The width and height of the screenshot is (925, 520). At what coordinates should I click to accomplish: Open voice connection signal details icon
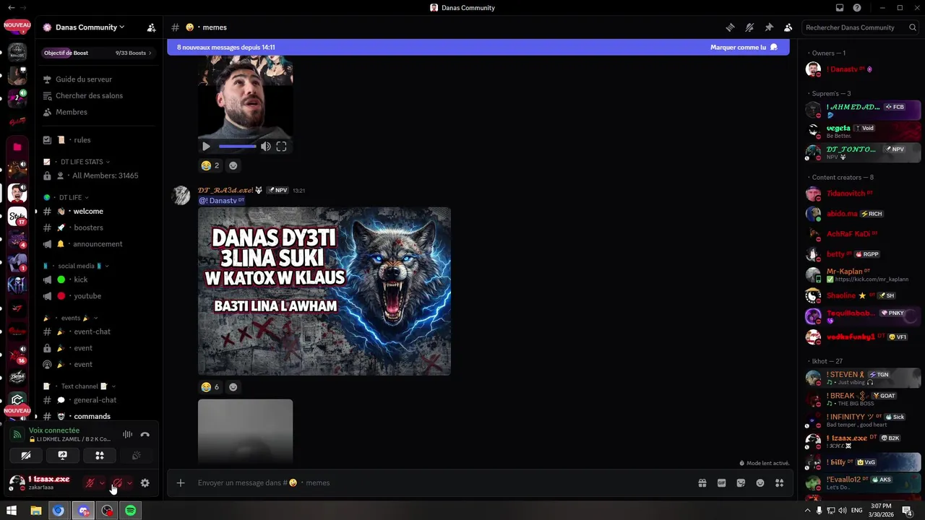[17, 435]
